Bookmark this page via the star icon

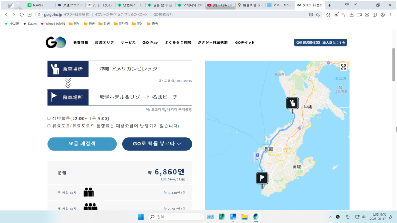(318, 15)
